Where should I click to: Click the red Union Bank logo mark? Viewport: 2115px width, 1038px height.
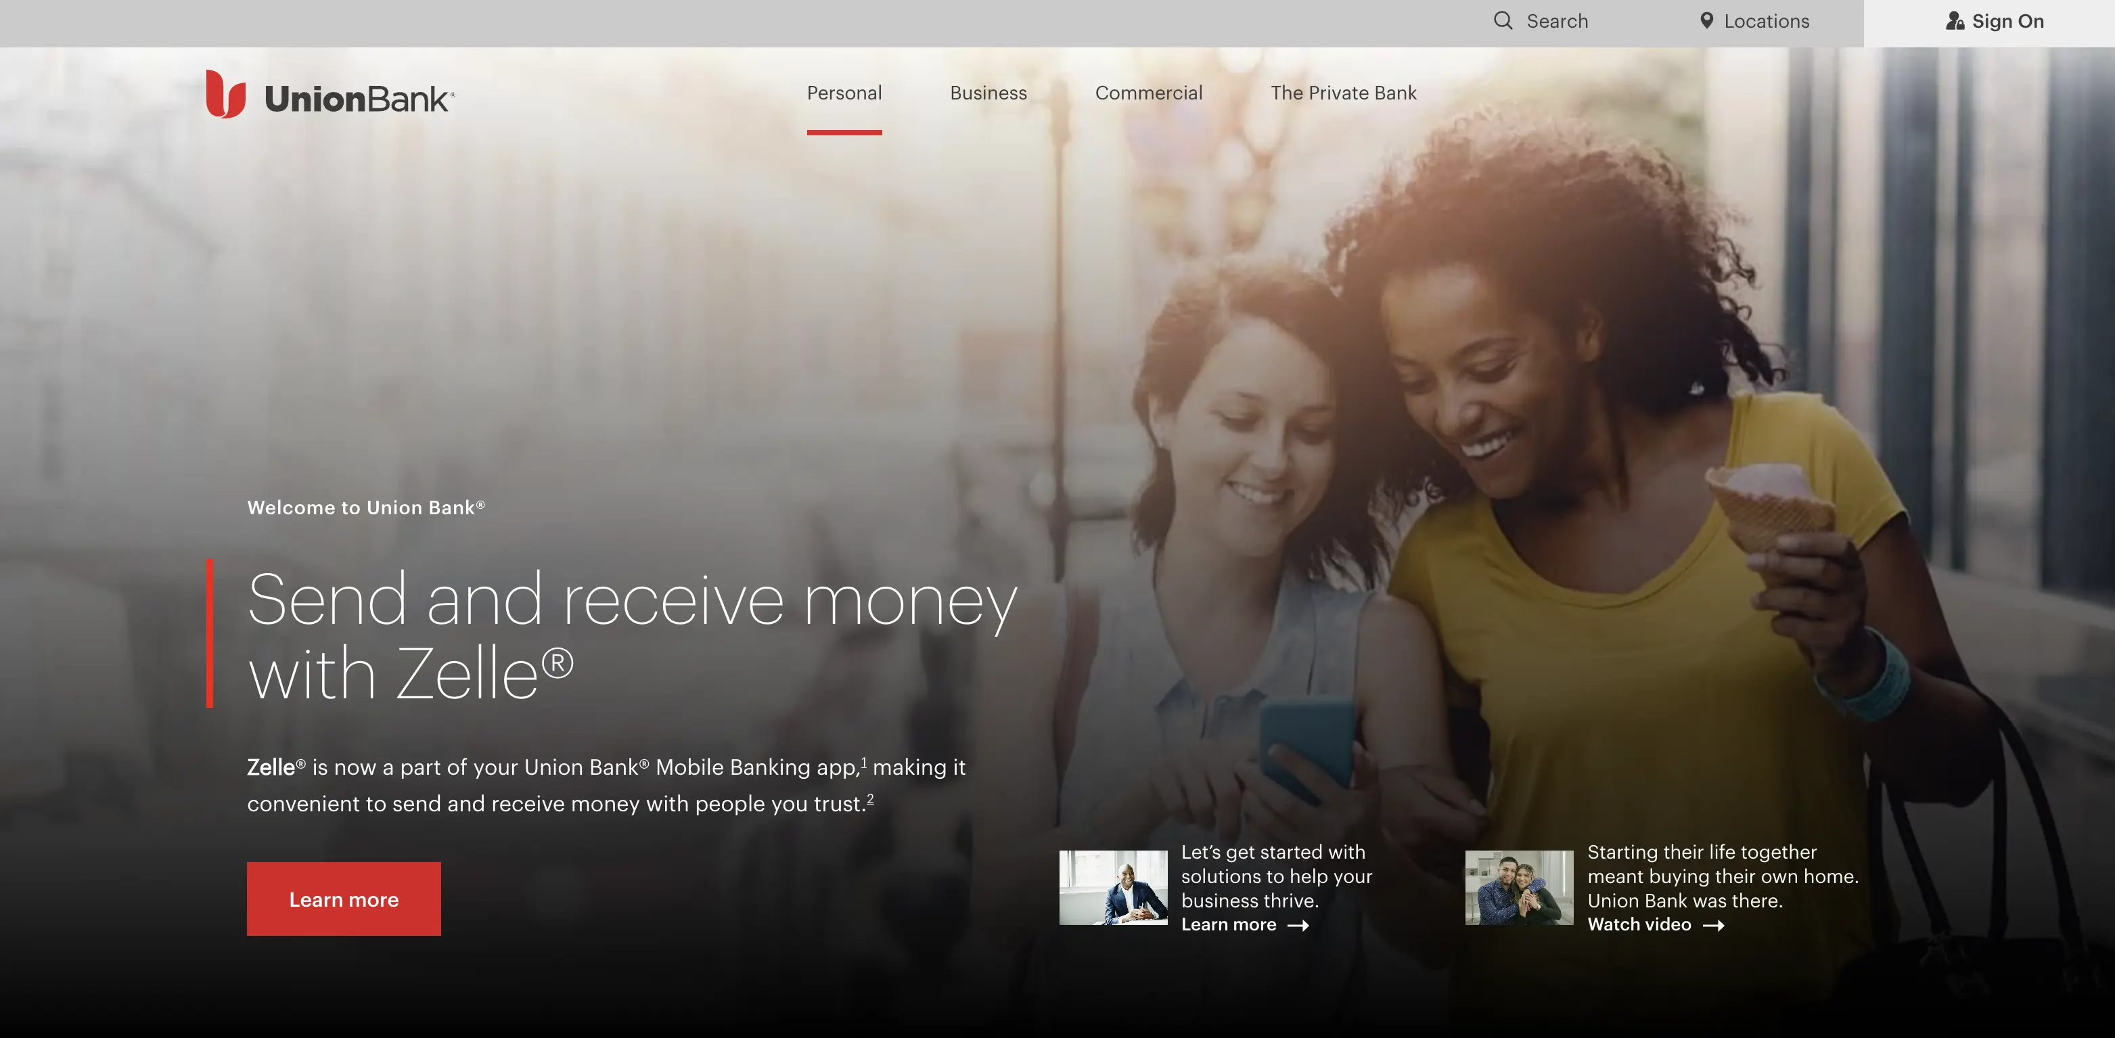pyautogui.click(x=226, y=93)
